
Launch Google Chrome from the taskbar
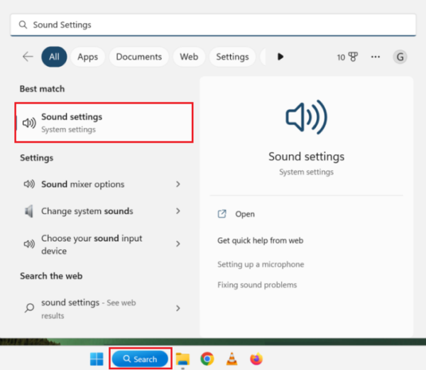[x=207, y=359]
